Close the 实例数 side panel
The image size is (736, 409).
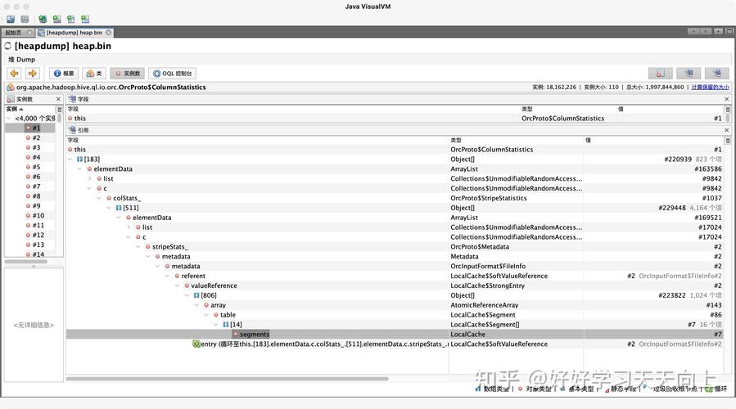pyautogui.click(x=58, y=99)
